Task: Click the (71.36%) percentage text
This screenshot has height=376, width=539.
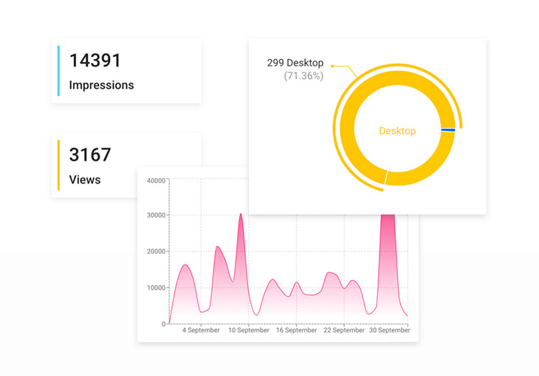Action: [303, 75]
